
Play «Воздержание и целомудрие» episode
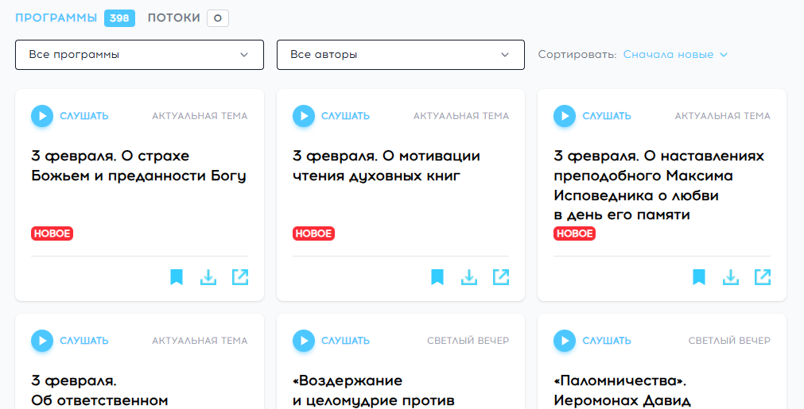coord(304,341)
